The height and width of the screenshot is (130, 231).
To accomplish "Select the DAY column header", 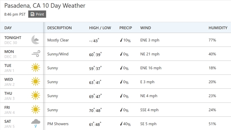I will pos(8,28).
